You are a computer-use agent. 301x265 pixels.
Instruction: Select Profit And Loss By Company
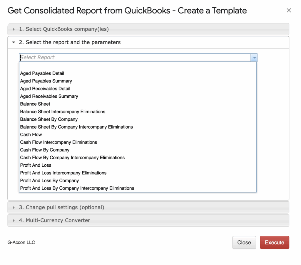click(49, 180)
